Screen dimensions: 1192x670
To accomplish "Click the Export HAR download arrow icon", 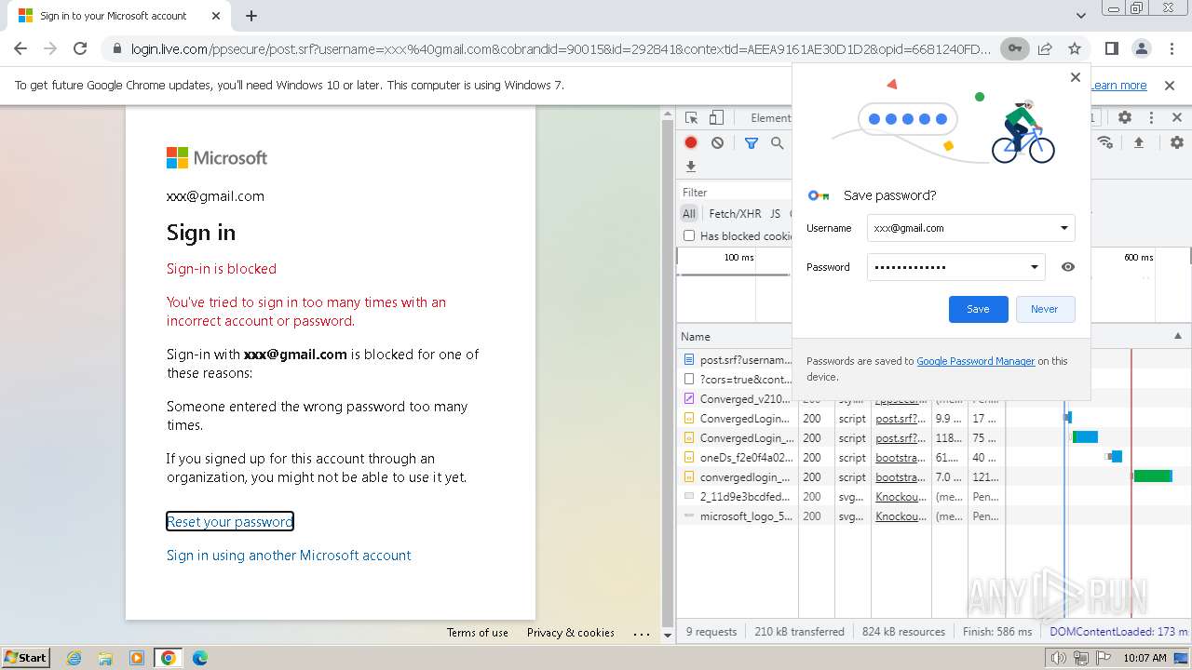I will coord(691,167).
